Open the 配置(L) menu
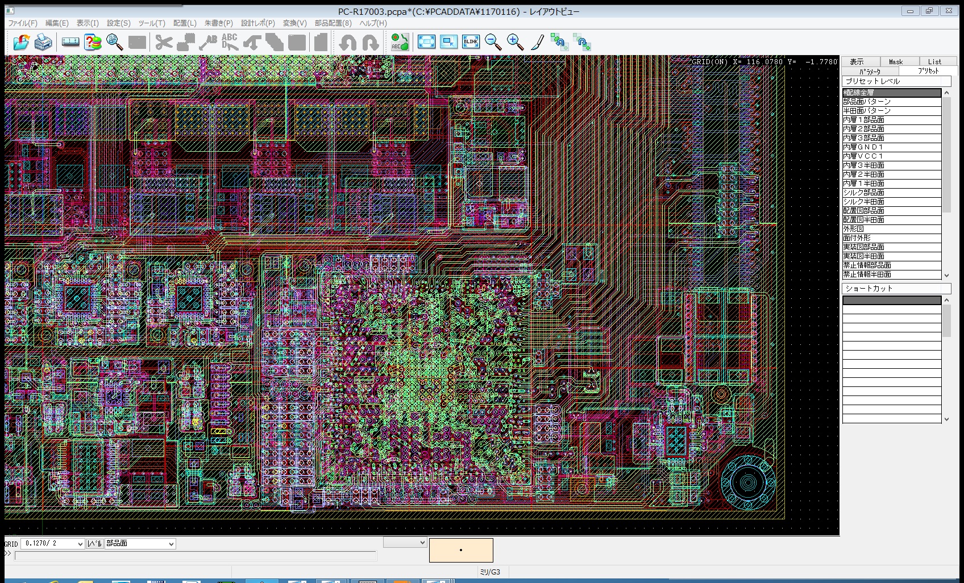Screen dimensions: 964x583 pos(185,23)
